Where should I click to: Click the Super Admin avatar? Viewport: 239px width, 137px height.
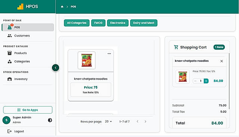(x=6, y=120)
